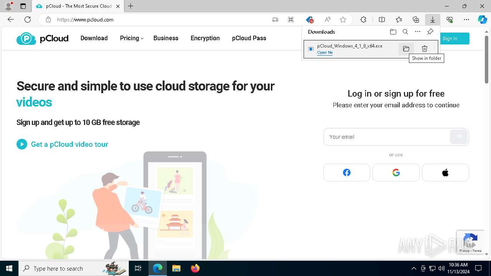Select pCloud_Windows_4_1_8_x64.exe download entry

point(371,49)
